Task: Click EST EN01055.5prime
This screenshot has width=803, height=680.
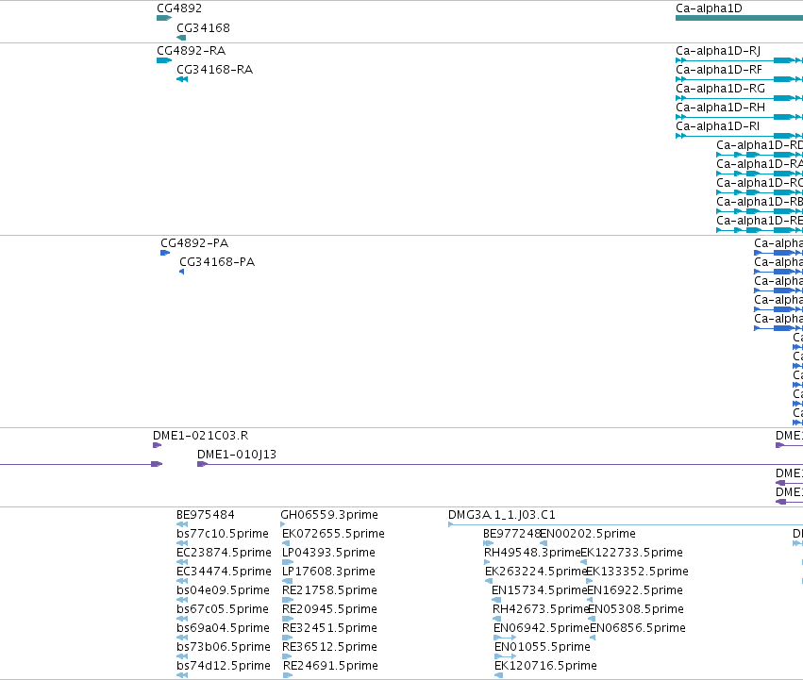Action: pos(543,647)
